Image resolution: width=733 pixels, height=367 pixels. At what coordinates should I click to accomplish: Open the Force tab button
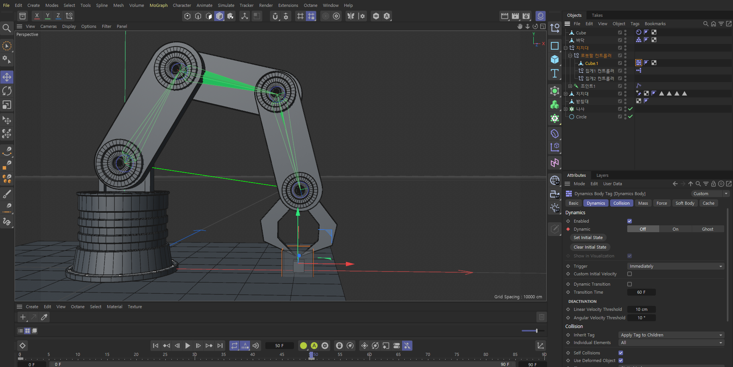tap(662, 203)
